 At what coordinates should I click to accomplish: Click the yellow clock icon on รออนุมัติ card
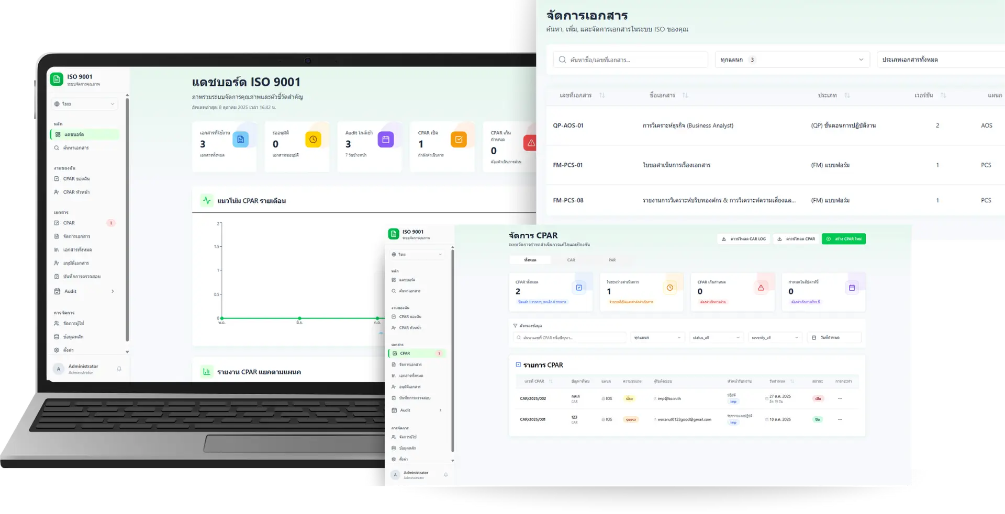tap(313, 140)
